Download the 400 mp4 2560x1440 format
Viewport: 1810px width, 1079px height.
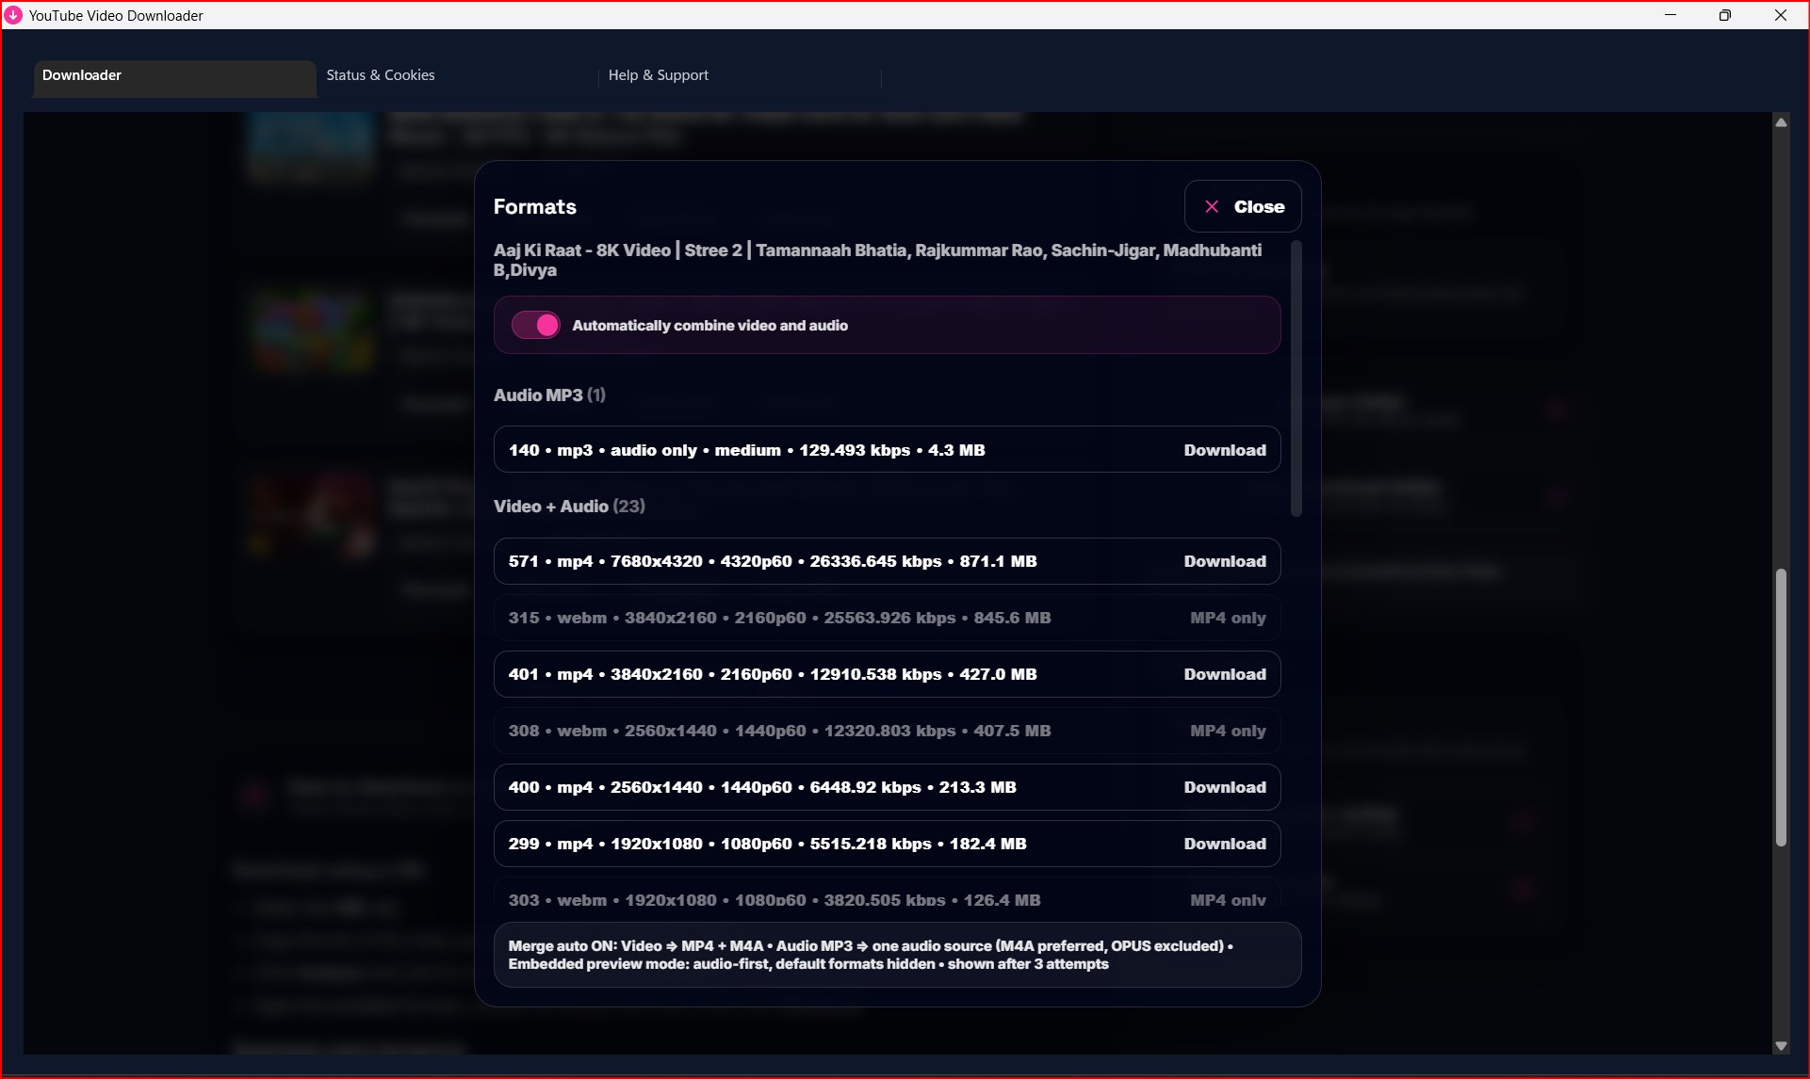(x=1224, y=787)
